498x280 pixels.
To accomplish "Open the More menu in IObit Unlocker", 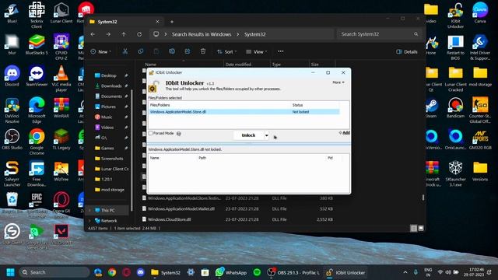I will [338, 82].
